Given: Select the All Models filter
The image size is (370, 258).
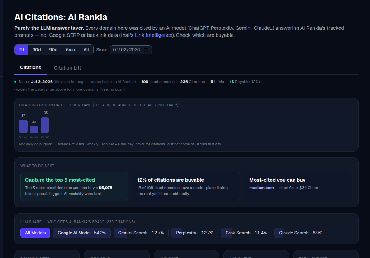Looking at the screenshot, I should click(35, 233).
